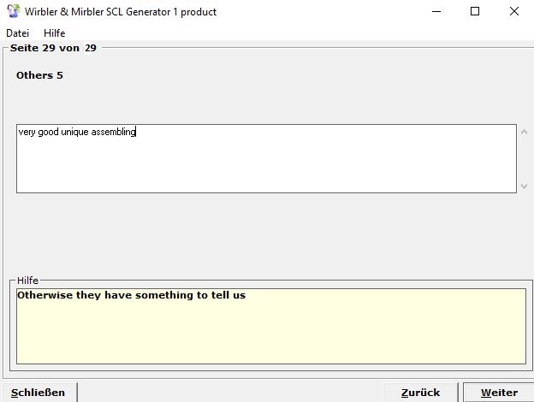Select the 'Others 5' question label
534x402 pixels.
(39, 75)
